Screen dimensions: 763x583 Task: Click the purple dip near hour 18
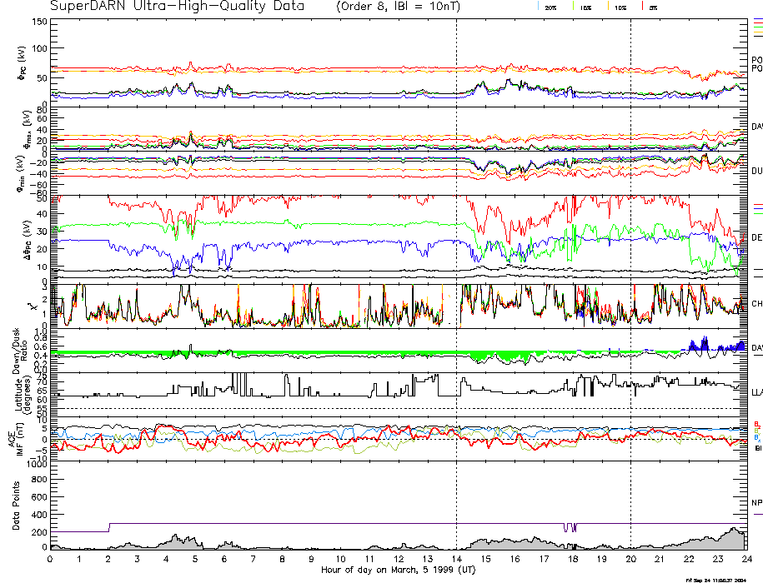566,528
